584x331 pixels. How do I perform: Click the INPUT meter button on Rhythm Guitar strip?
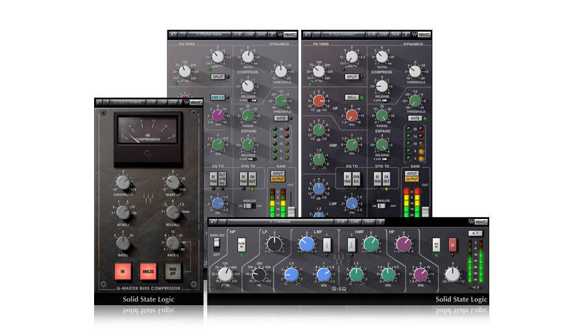point(278,174)
